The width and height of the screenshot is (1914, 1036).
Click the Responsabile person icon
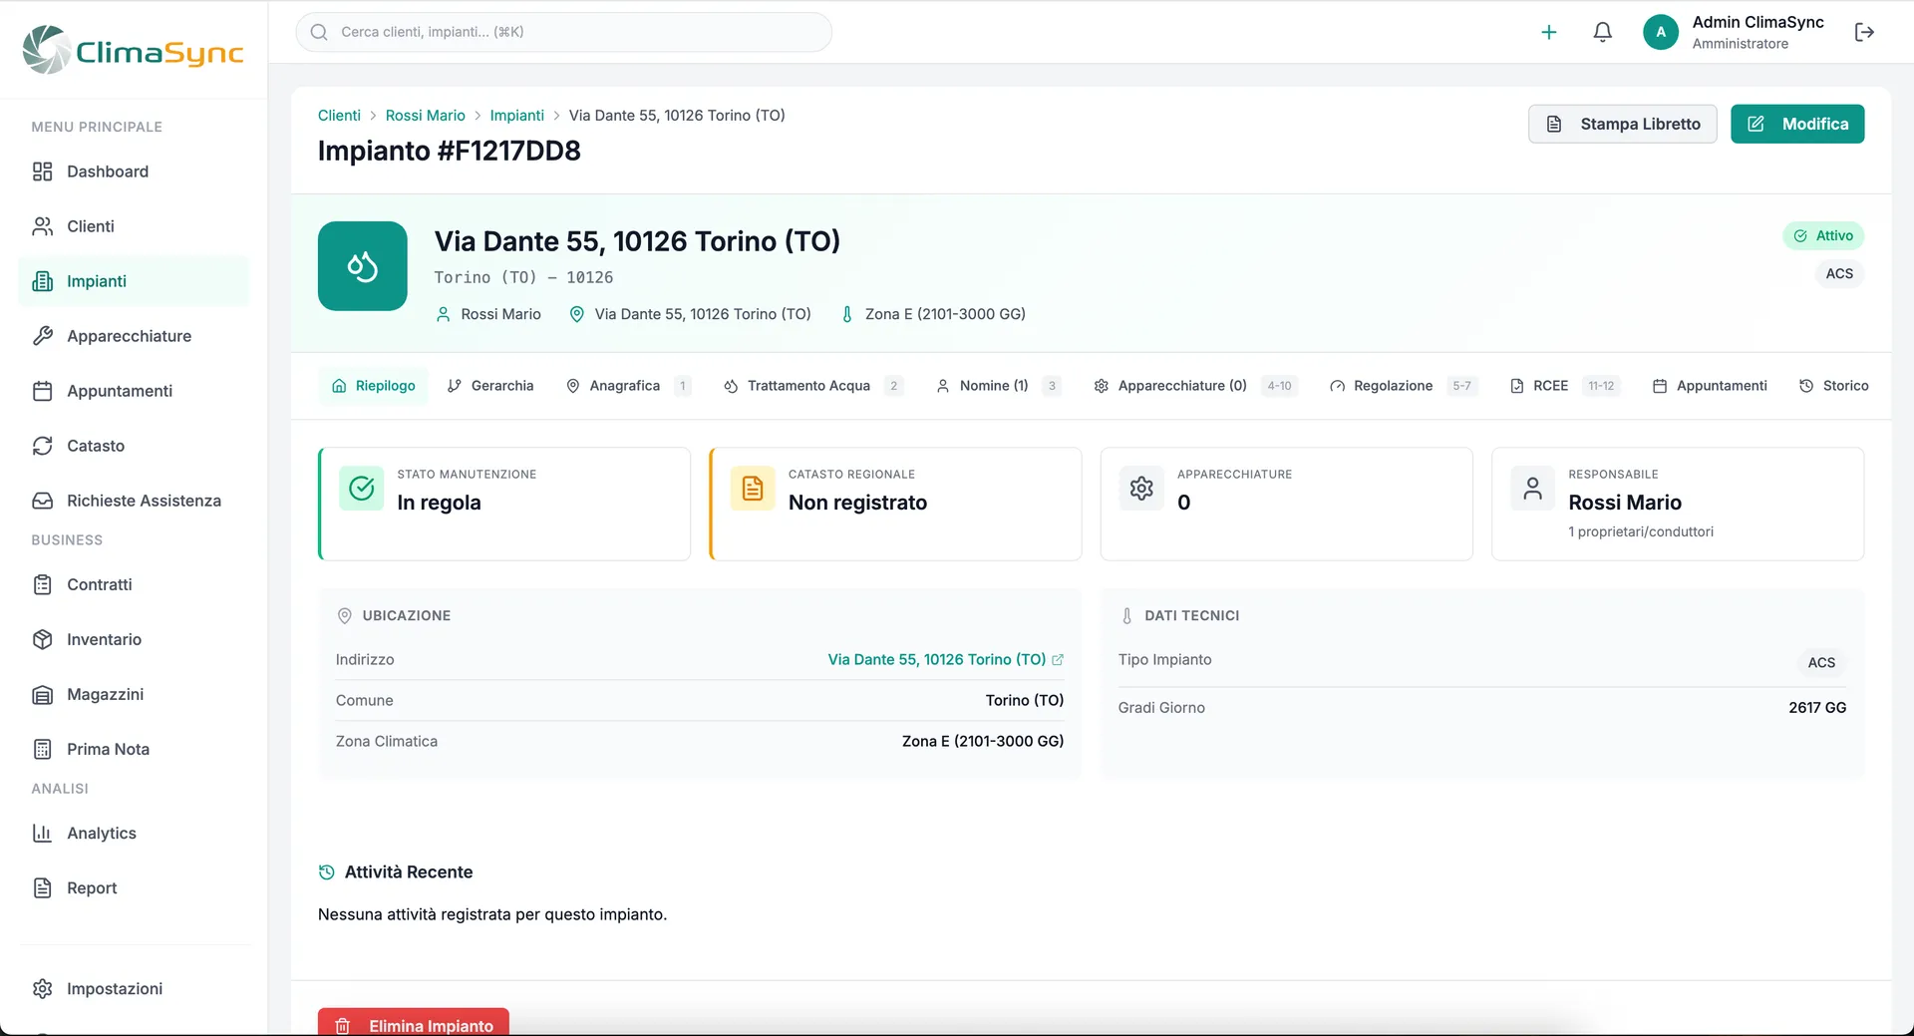(x=1532, y=488)
